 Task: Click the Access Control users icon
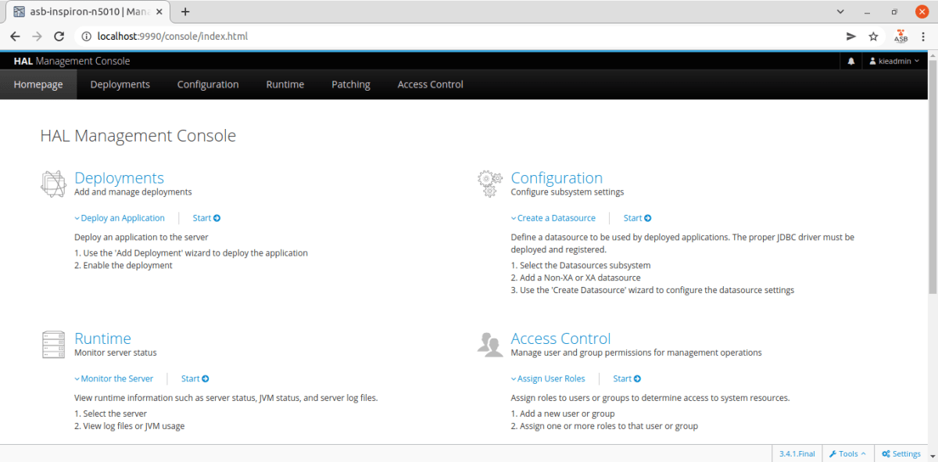[x=489, y=344]
